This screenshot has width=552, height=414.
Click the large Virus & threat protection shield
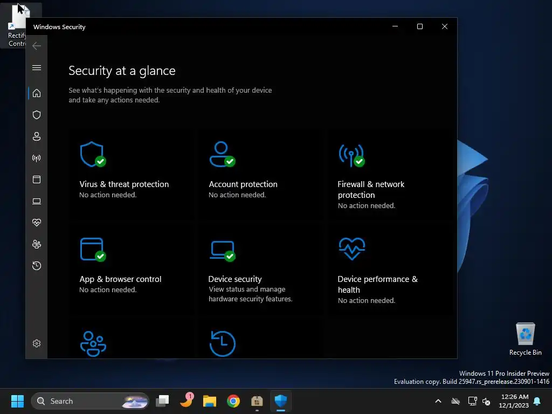(93, 154)
